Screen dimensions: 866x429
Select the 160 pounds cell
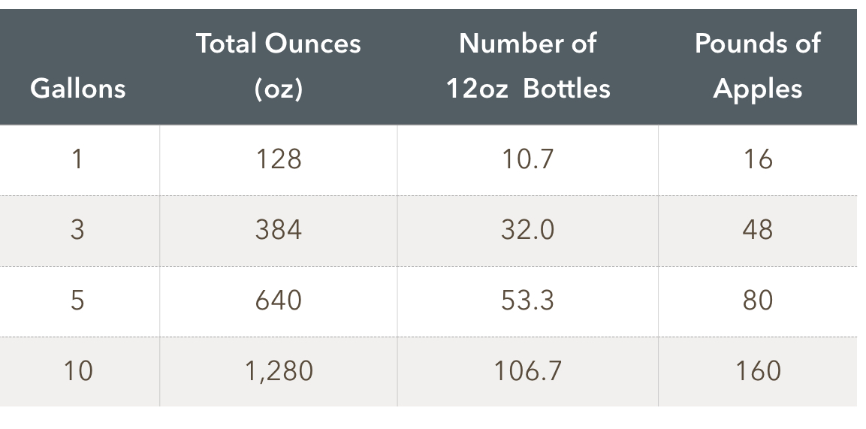pyautogui.click(x=757, y=371)
